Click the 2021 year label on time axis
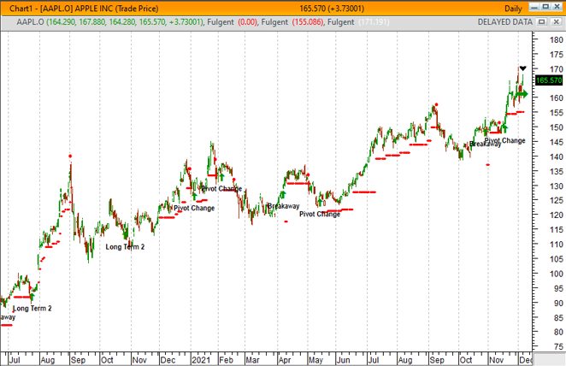Viewport: 566px width, 366px height. [201, 360]
